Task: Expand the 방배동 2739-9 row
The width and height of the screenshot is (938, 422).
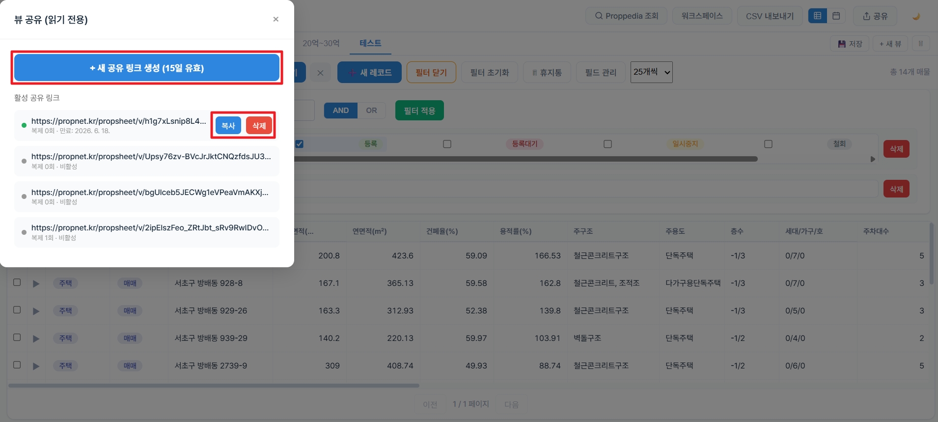Action: point(36,366)
